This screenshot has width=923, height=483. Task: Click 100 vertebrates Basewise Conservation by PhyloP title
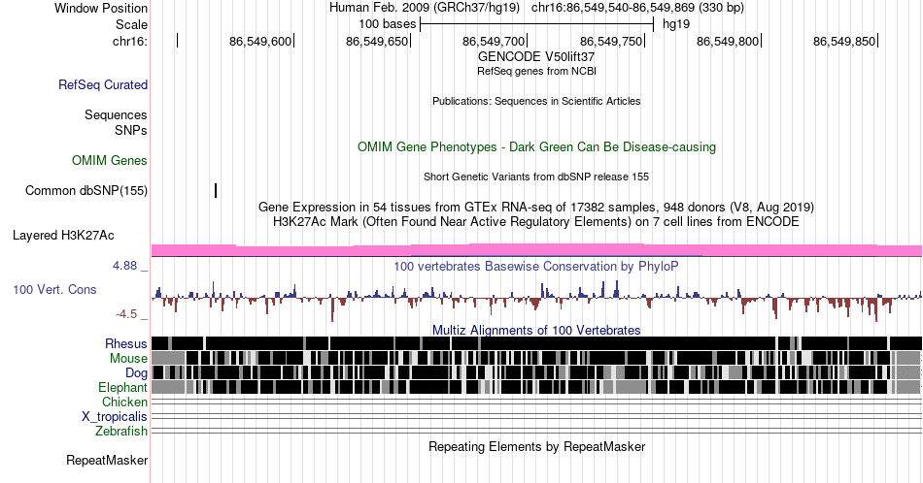[536, 266]
